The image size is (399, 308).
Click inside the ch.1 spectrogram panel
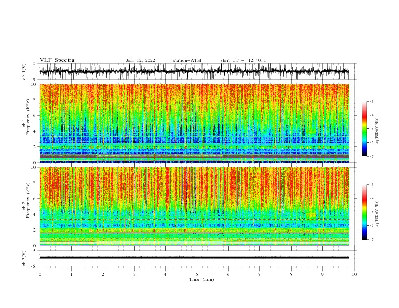point(194,123)
